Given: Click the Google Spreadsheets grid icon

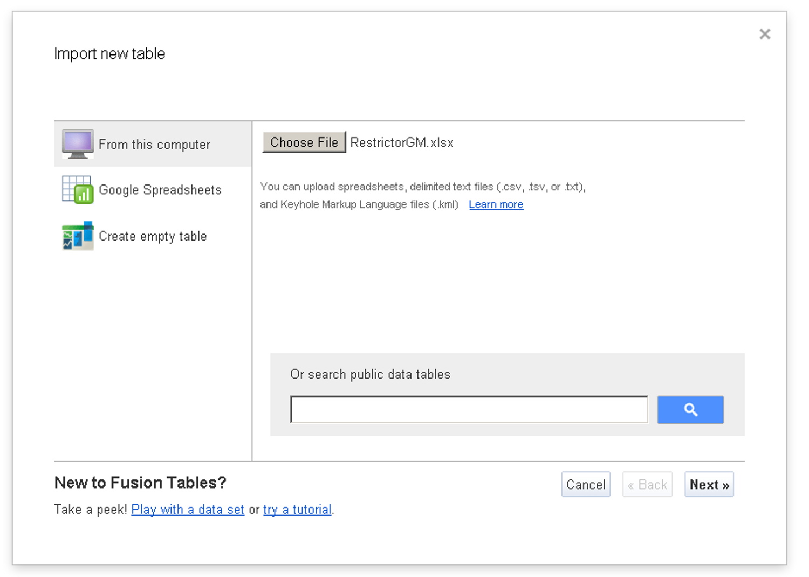Looking at the screenshot, I should [x=78, y=190].
